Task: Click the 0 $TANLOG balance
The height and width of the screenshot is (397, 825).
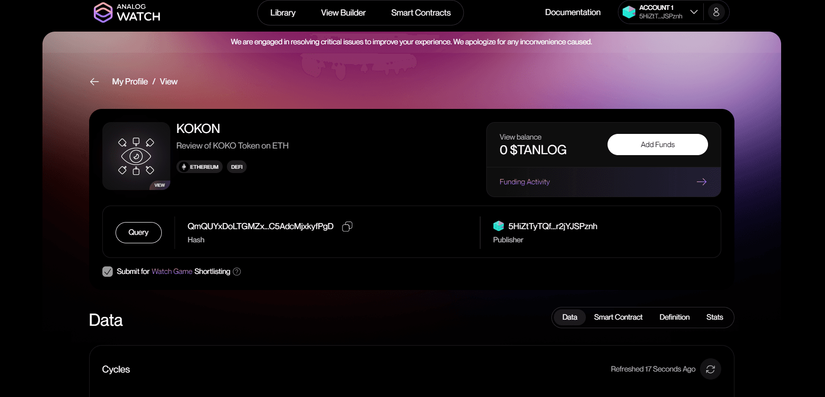Action: [533, 150]
